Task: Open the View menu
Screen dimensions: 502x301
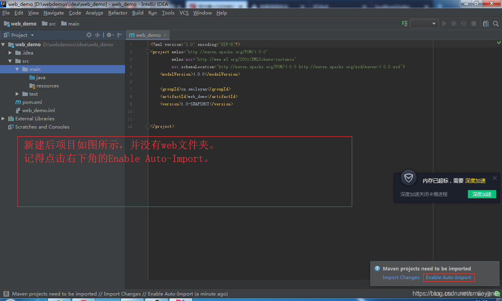Action: [x=33, y=13]
